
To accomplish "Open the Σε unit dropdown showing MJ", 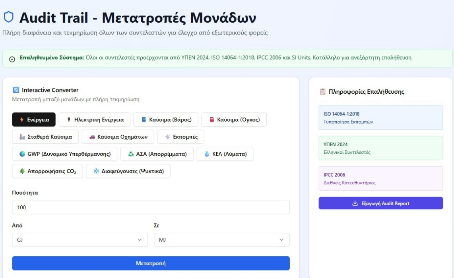I will click(x=222, y=240).
